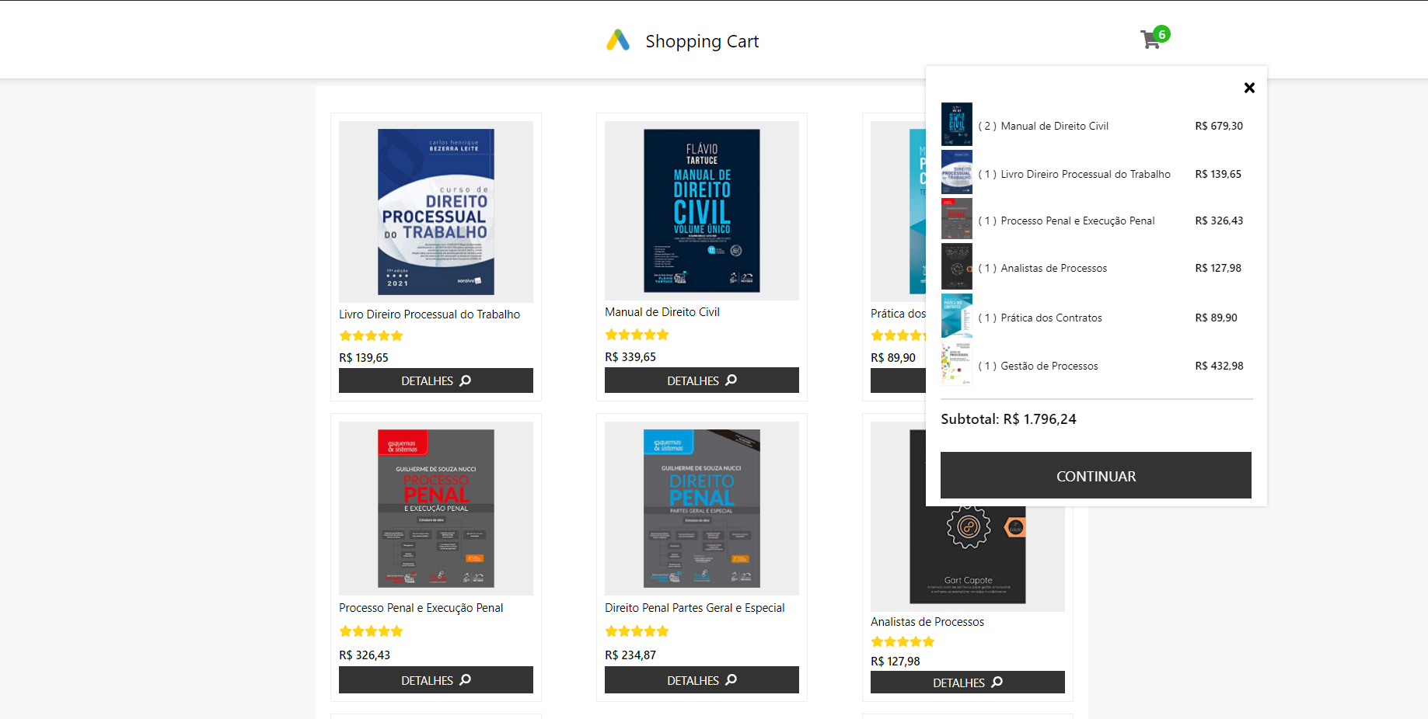The image size is (1428, 719).
Task: Click Prática dos Contratos thumbnail in cart
Action: tap(957, 316)
